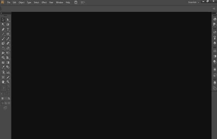
Task: Select the Pen tool
Action: point(3,29)
